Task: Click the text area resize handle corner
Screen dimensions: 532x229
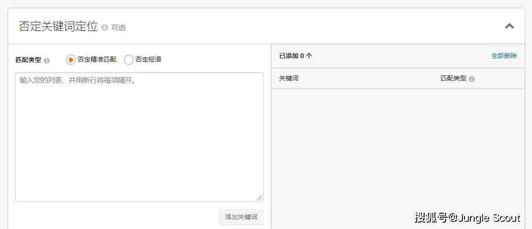Action: click(x=260, y=197)
